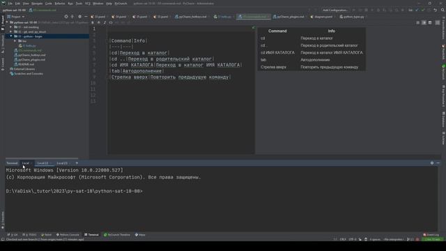
Task: Collapse the project root folder node
Action: click(x=7, y=22)
